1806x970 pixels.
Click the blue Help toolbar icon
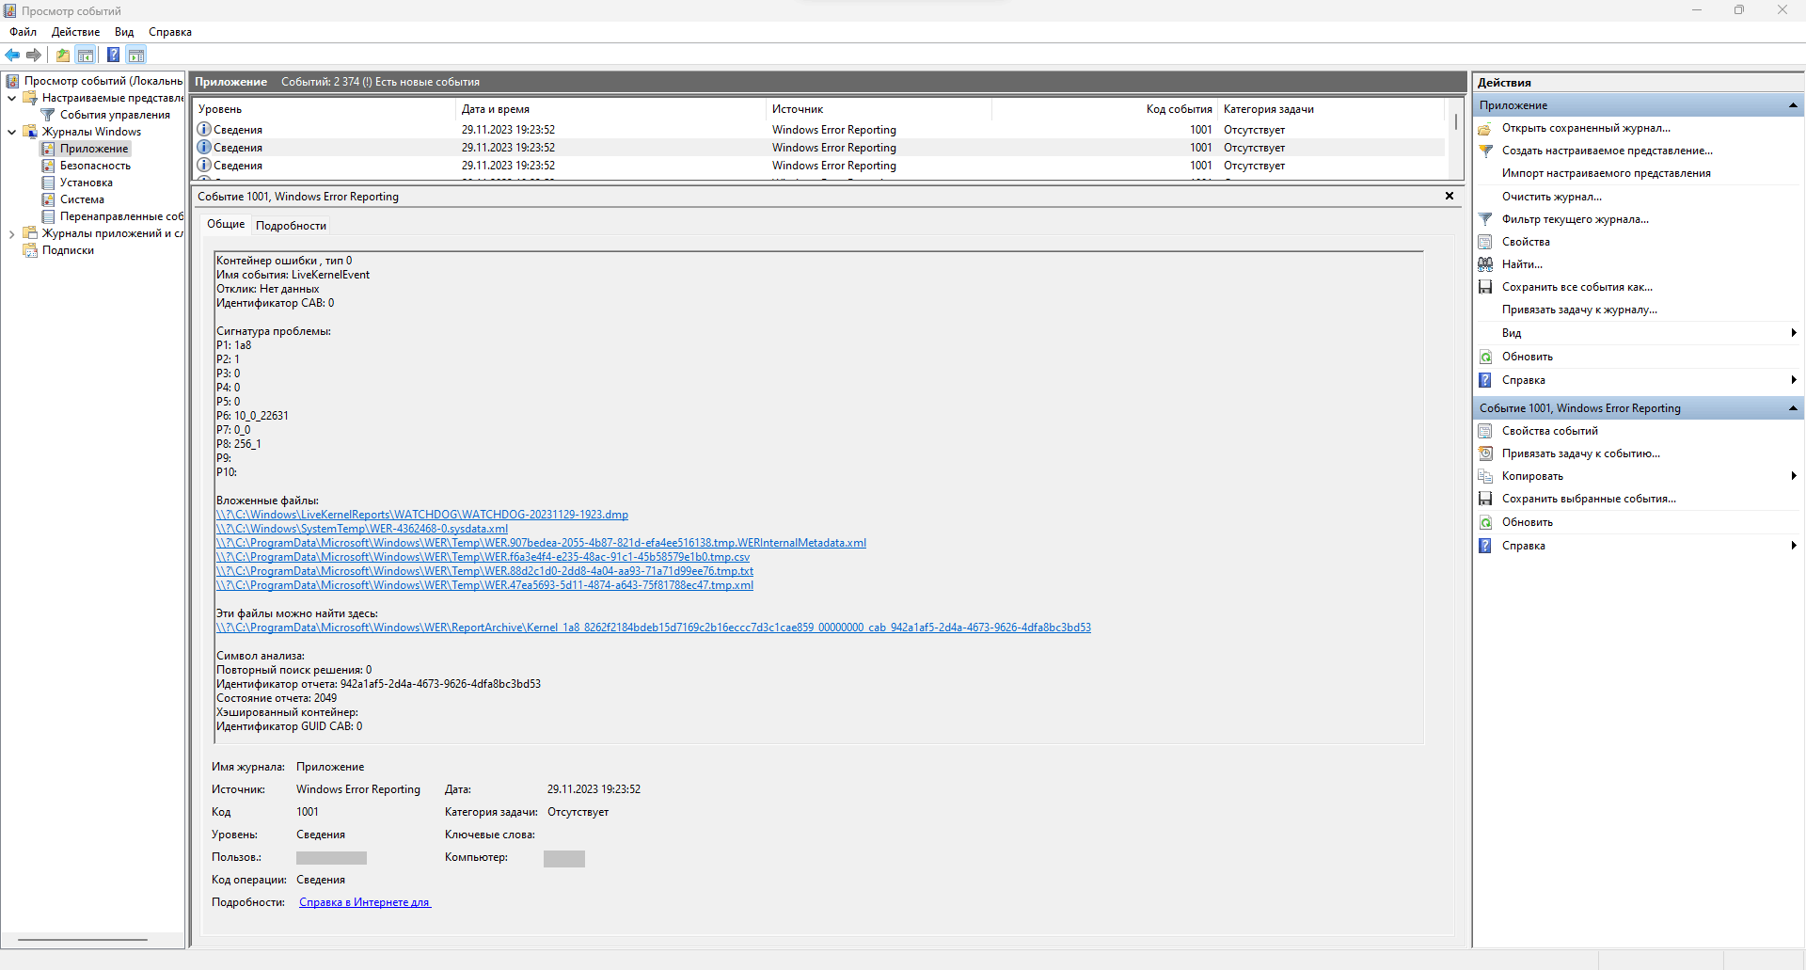point(113,55)
